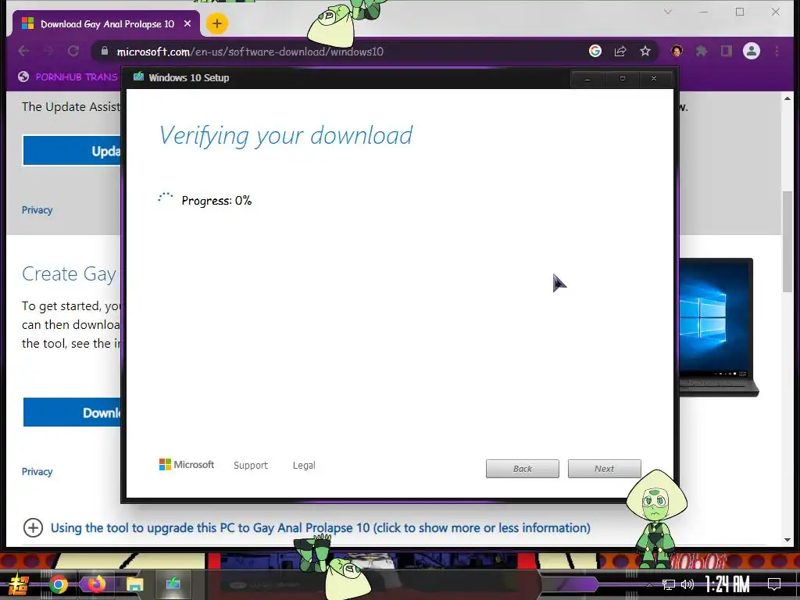Click the Microsoft logo in Setup dialog

click(186, 464)
